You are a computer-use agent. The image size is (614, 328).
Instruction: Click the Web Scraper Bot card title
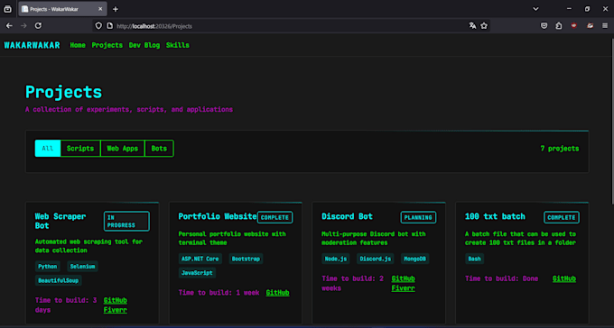point(60,221)
